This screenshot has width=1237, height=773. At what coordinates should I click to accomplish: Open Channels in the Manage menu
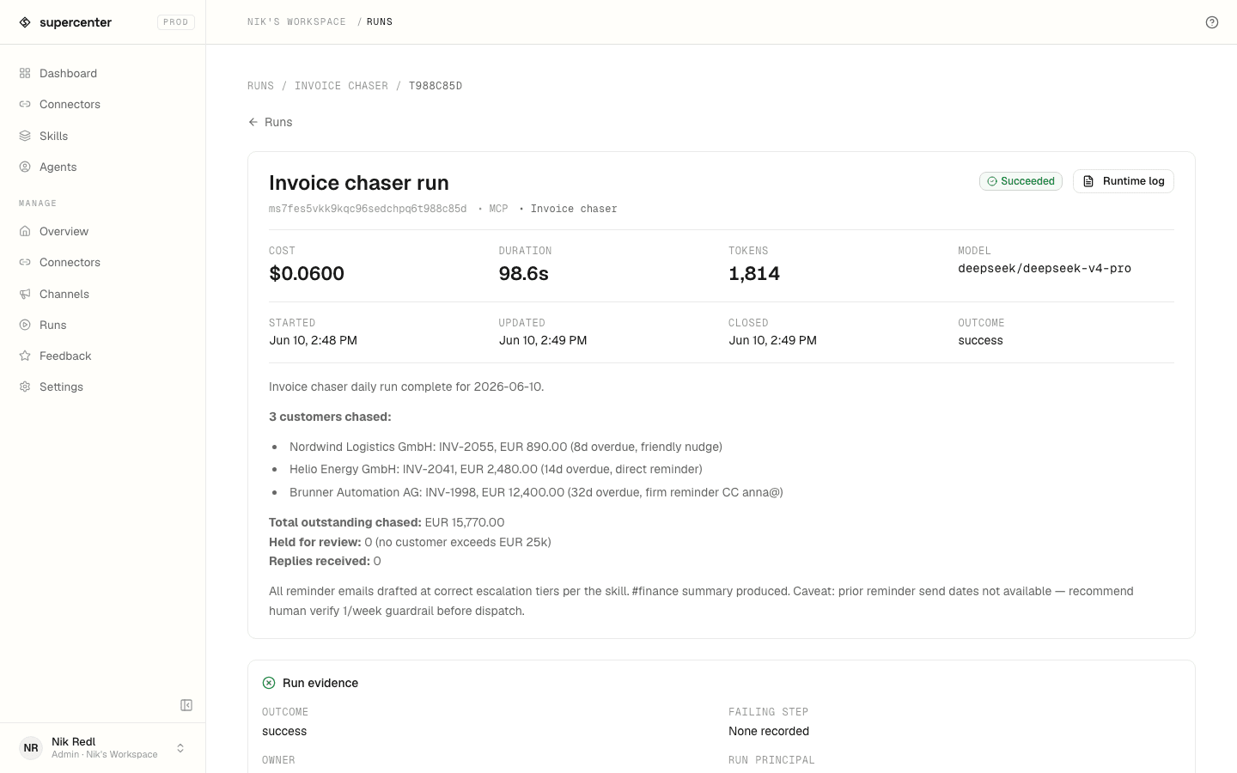tap(103, 294)
